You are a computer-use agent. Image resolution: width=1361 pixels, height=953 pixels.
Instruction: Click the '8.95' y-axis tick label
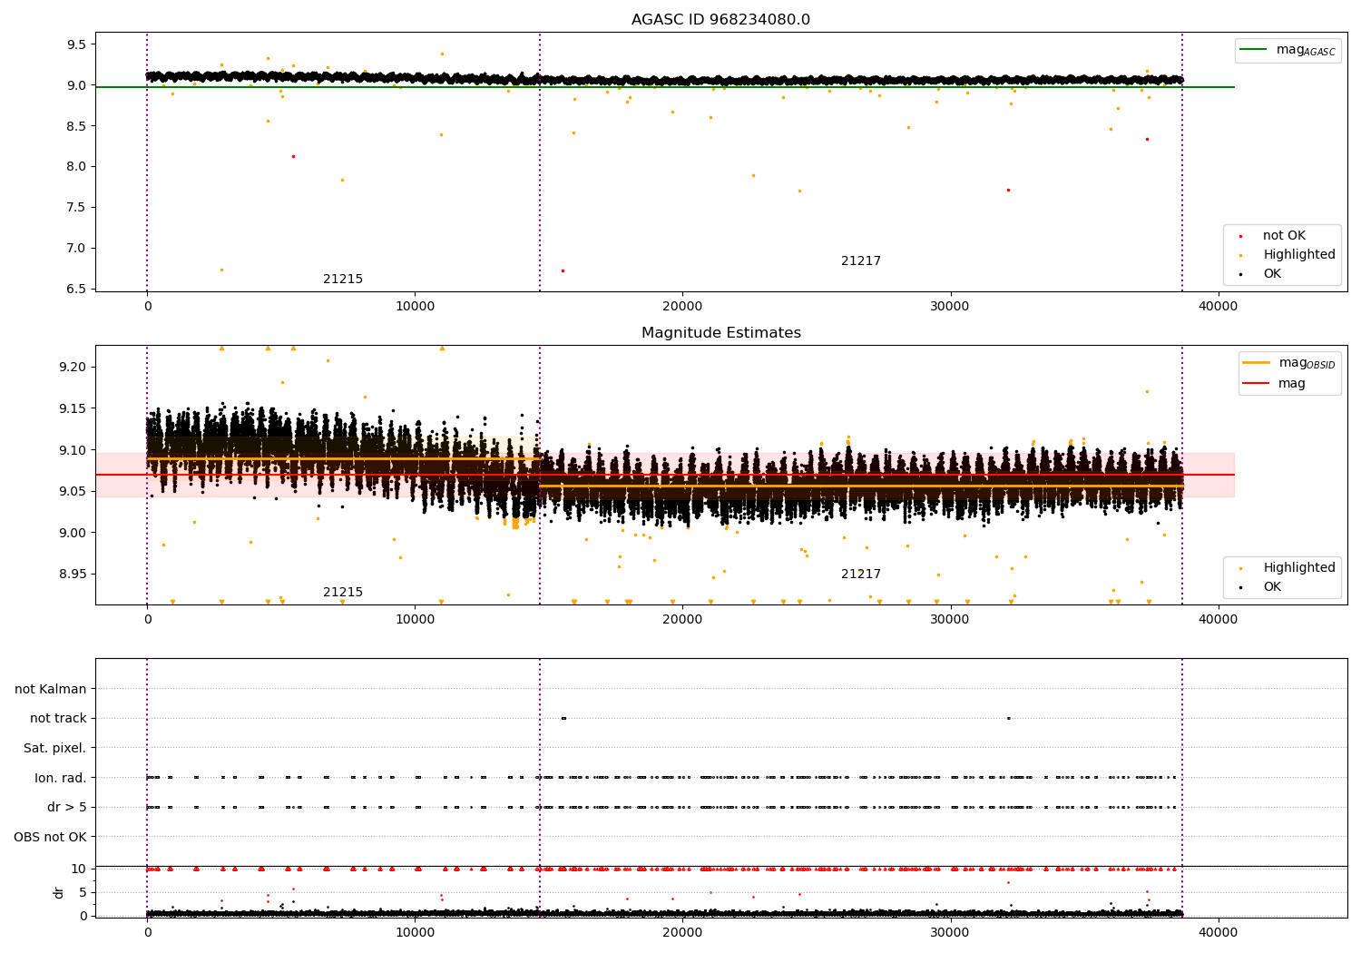pos(72,575)
